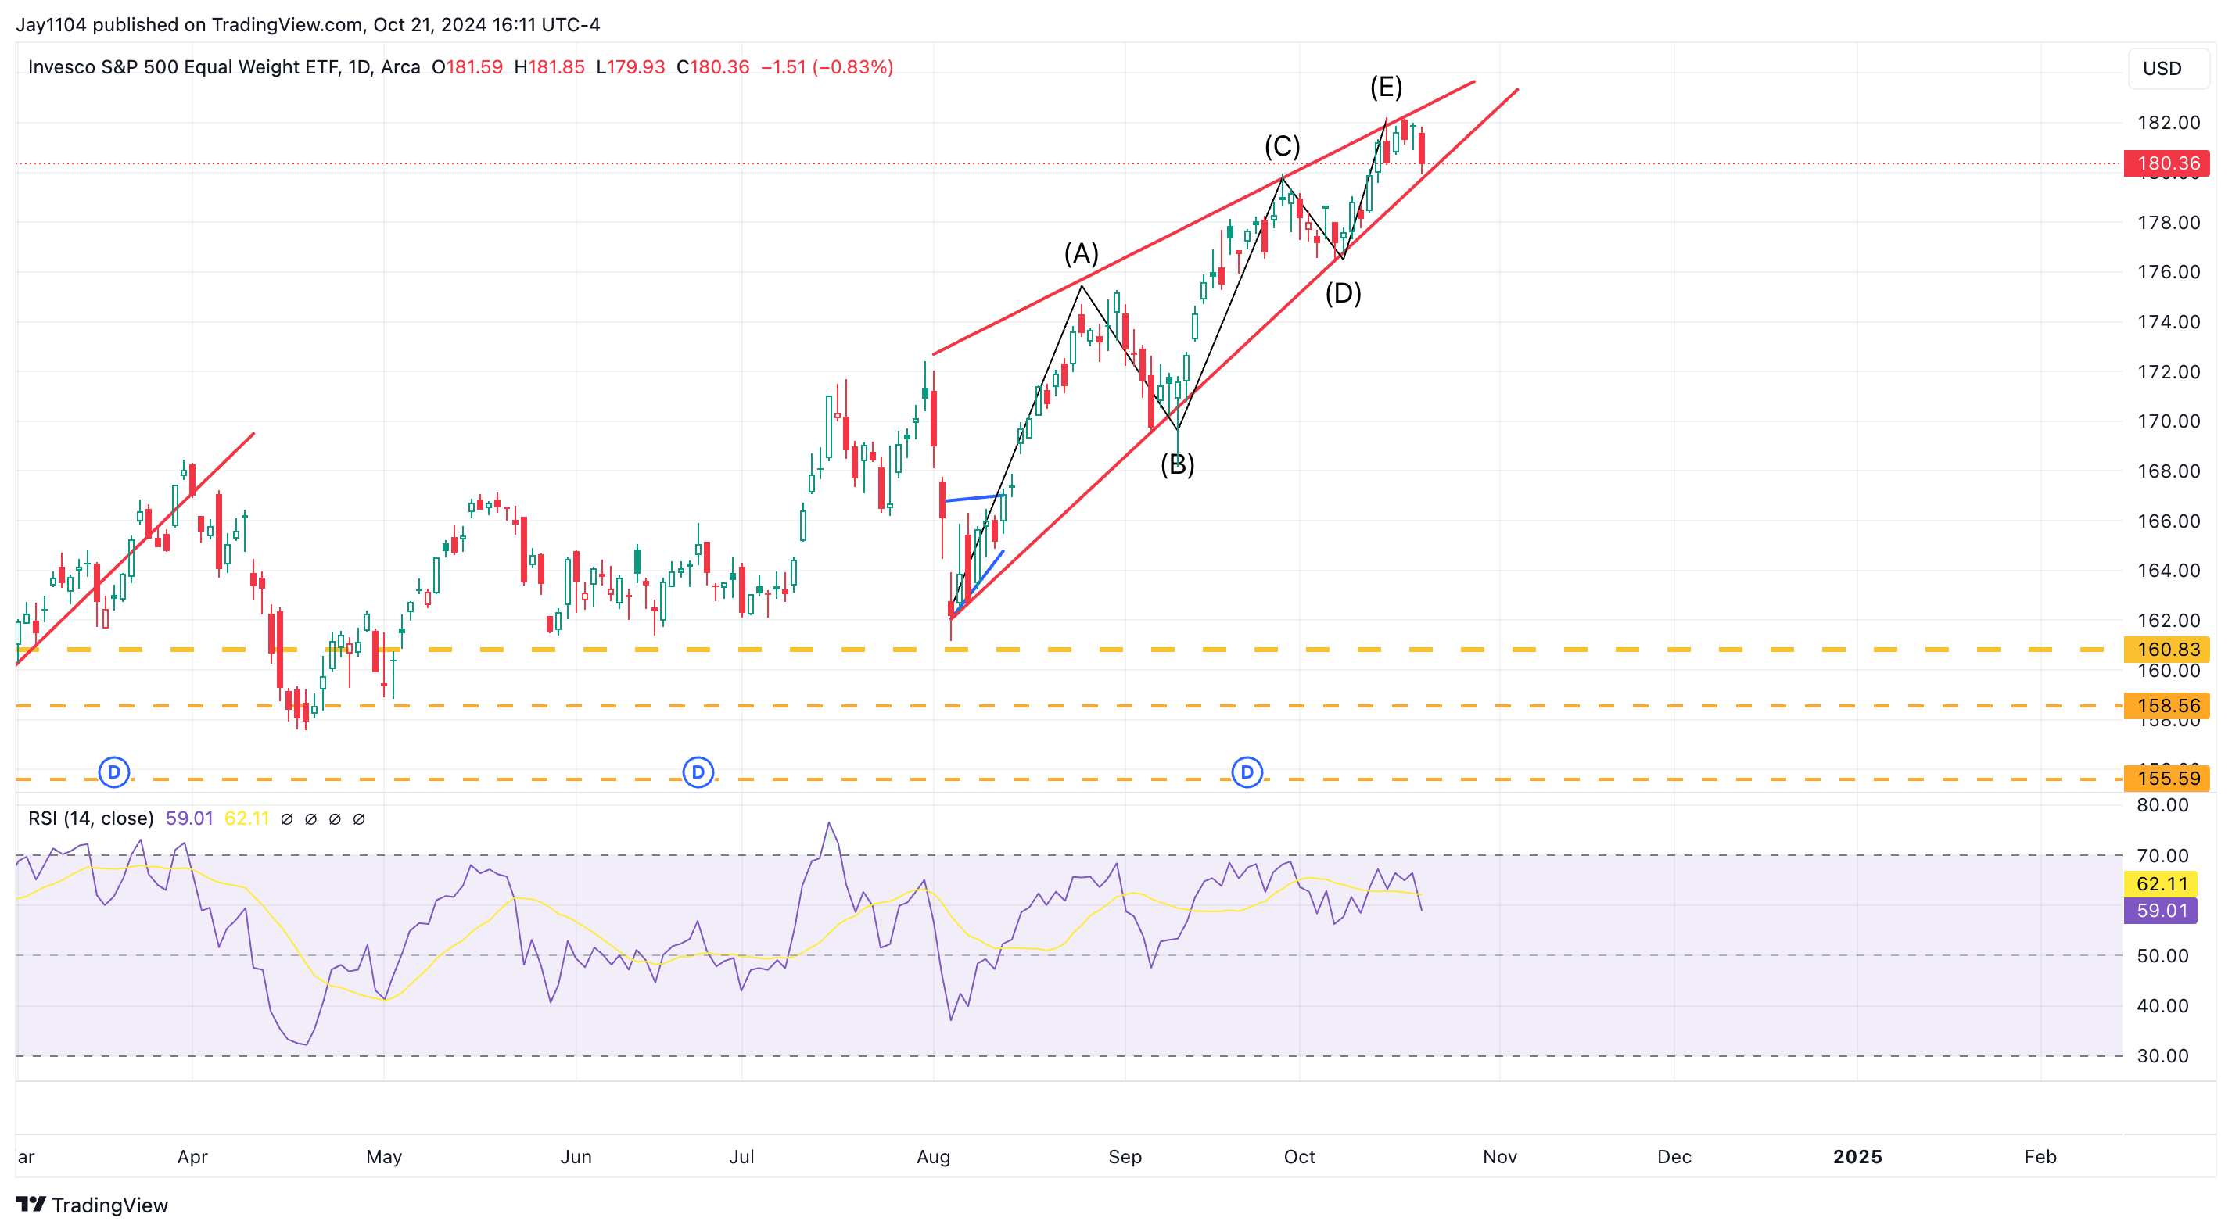2232x1232 pixels.
Task: Click the change value −1.51 (−0.83%)
Action: coord(827,66)
